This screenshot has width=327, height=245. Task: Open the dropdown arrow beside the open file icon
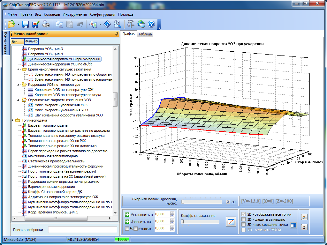pyautogui.click(x=19, y=24)
